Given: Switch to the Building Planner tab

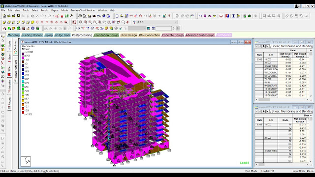Looking at the screenshot, I should [x=32, y=35].
